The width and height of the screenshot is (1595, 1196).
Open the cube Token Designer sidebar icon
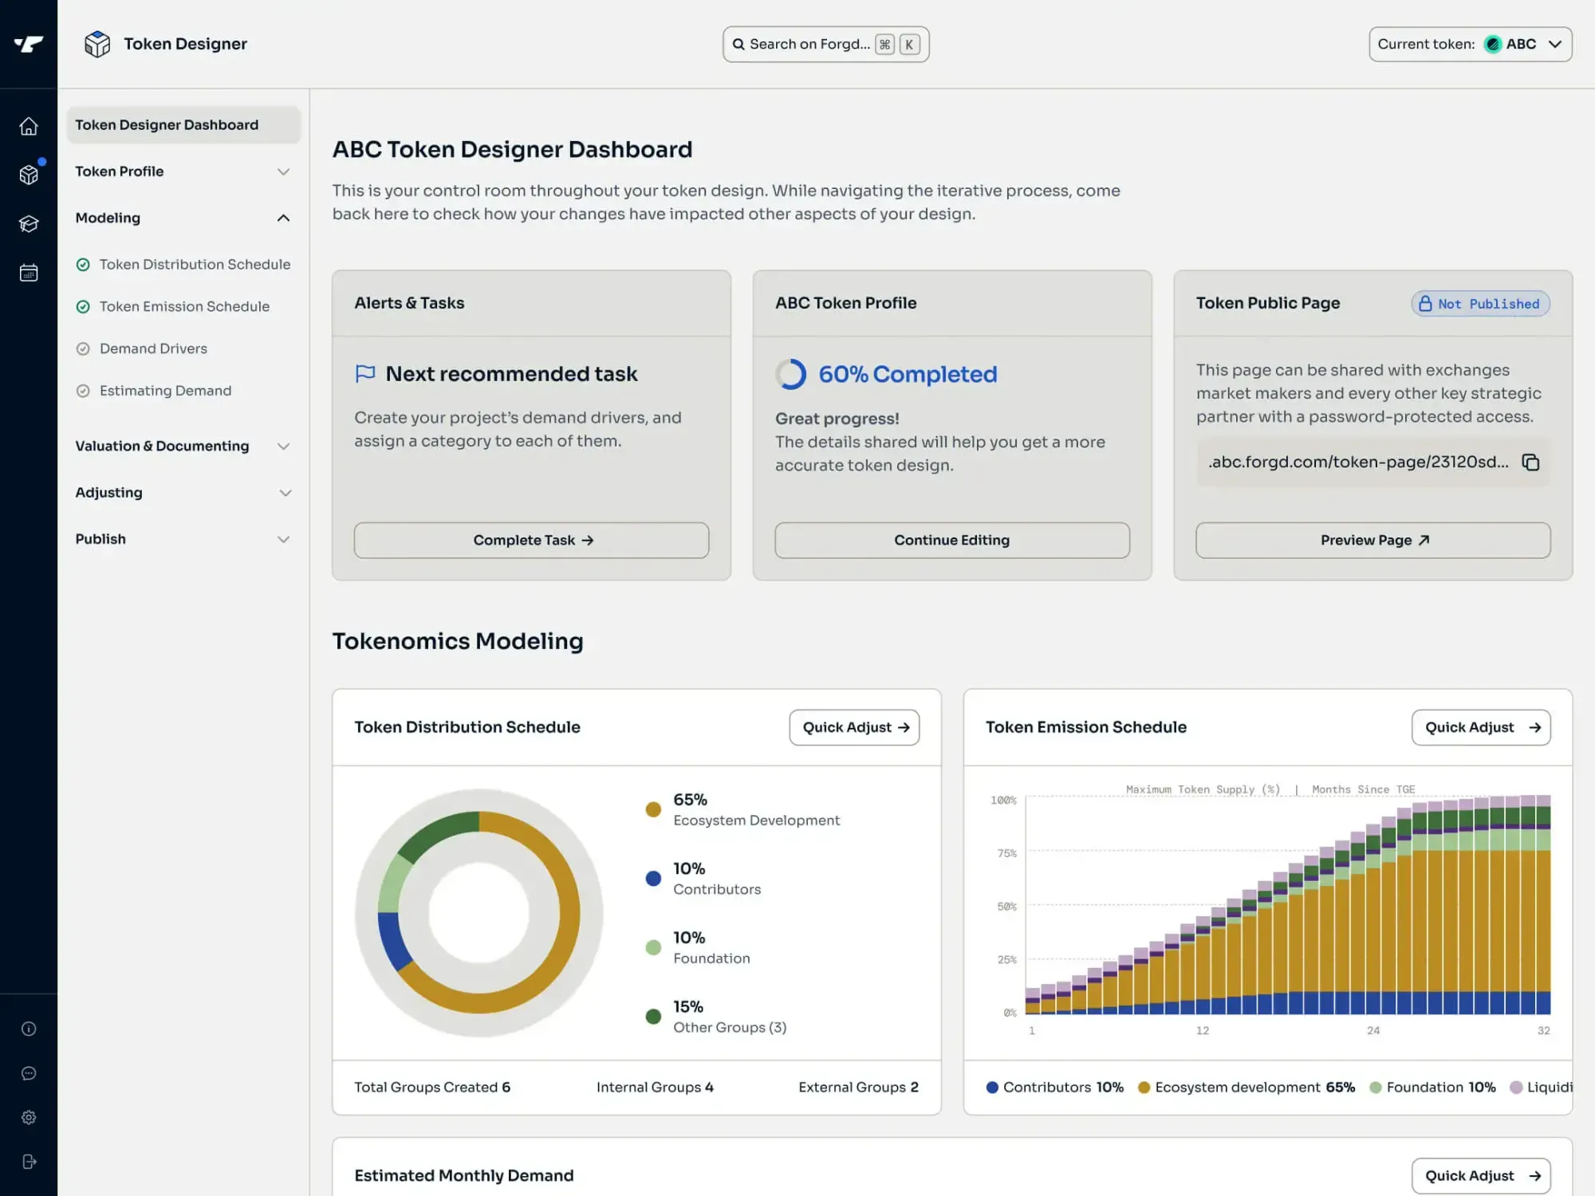pyautogui.click(x=29, y=175)
